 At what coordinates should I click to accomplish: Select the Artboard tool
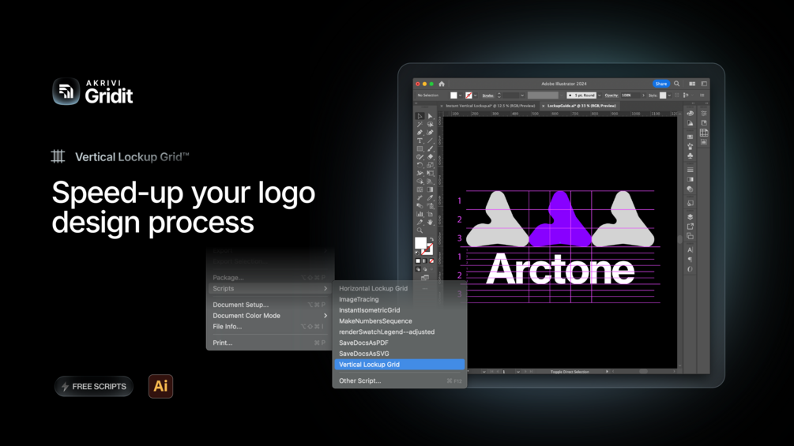[430, 213]
